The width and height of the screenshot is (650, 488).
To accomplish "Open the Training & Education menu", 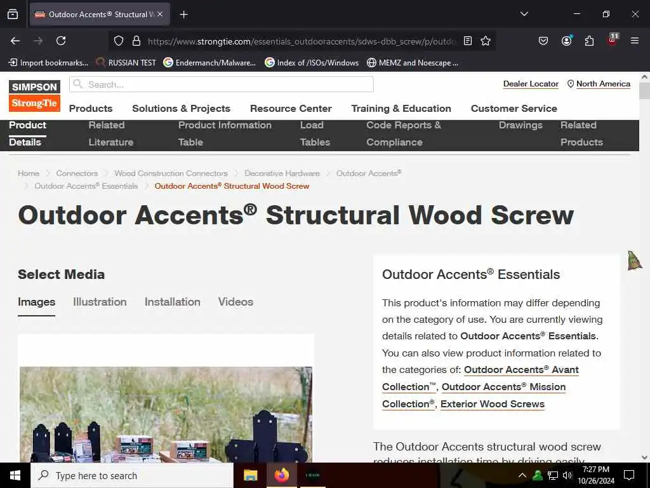I will (401, 108).
